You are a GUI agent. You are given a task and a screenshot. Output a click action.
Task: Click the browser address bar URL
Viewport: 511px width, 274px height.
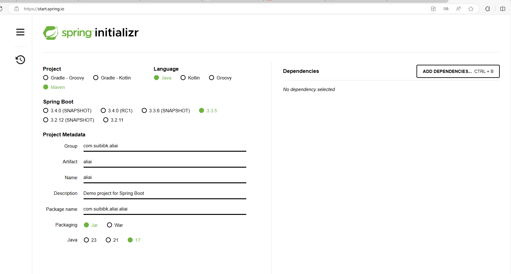pos(44,9)
